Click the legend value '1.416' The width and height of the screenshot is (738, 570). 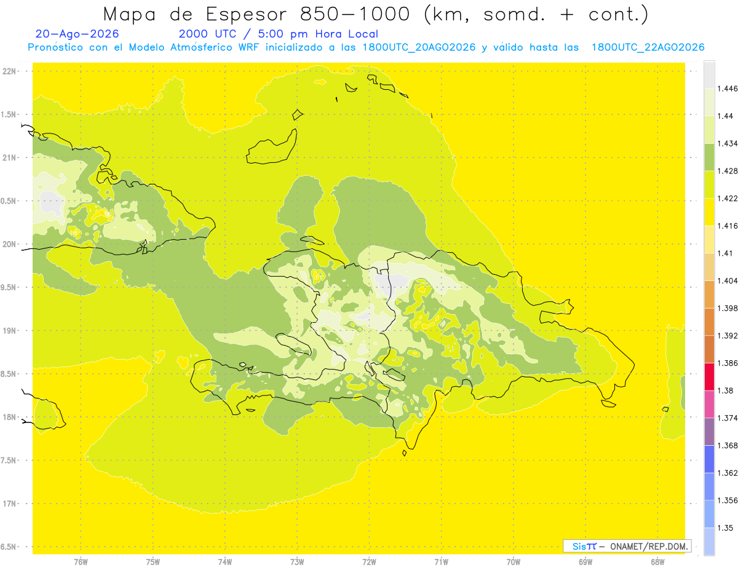[728, 226]
